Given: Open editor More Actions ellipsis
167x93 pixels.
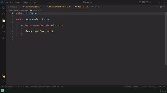Looking at the screenshot, I should [164, 7].
